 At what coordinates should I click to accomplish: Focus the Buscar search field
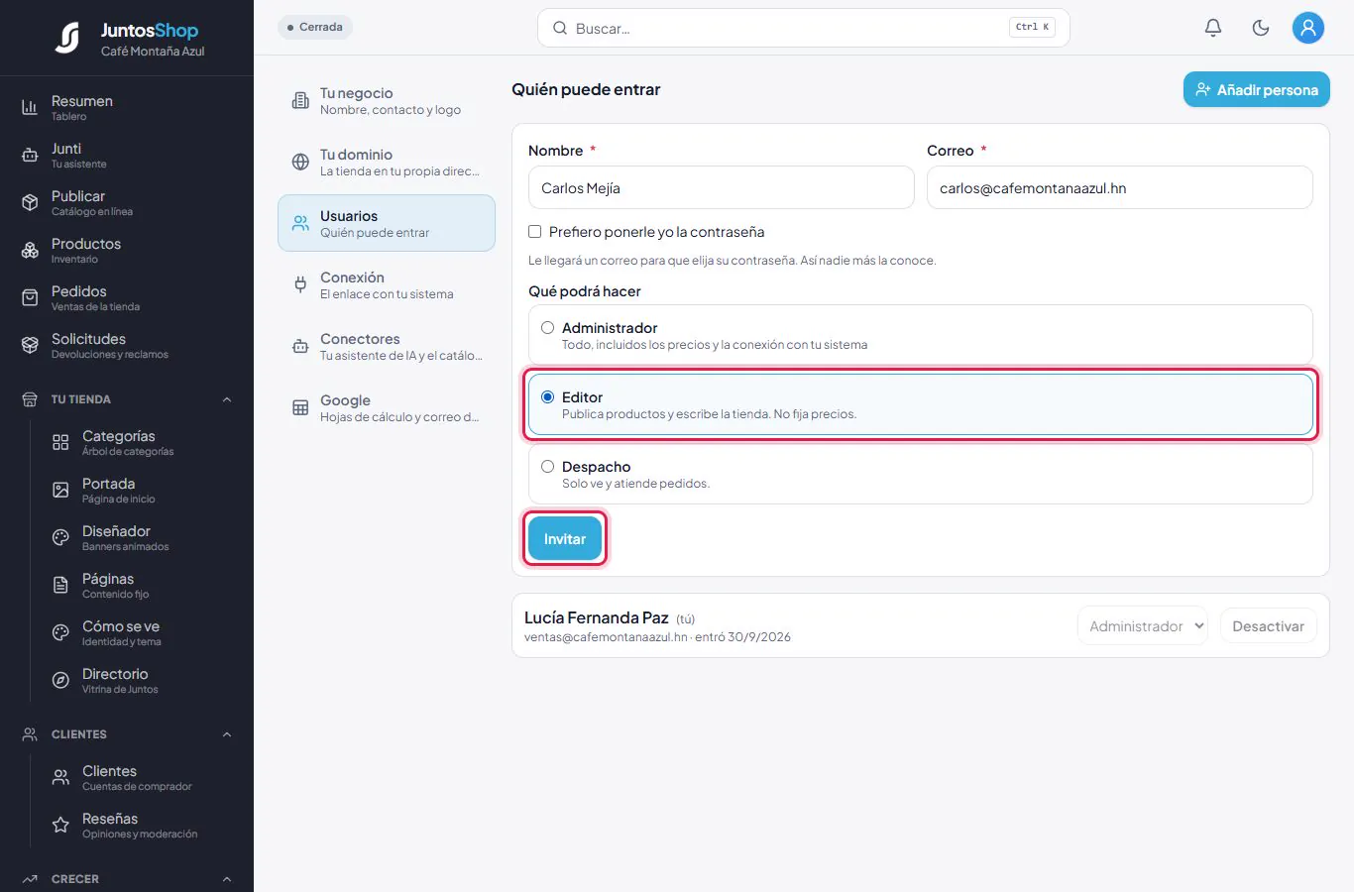[x=804, y=28]
